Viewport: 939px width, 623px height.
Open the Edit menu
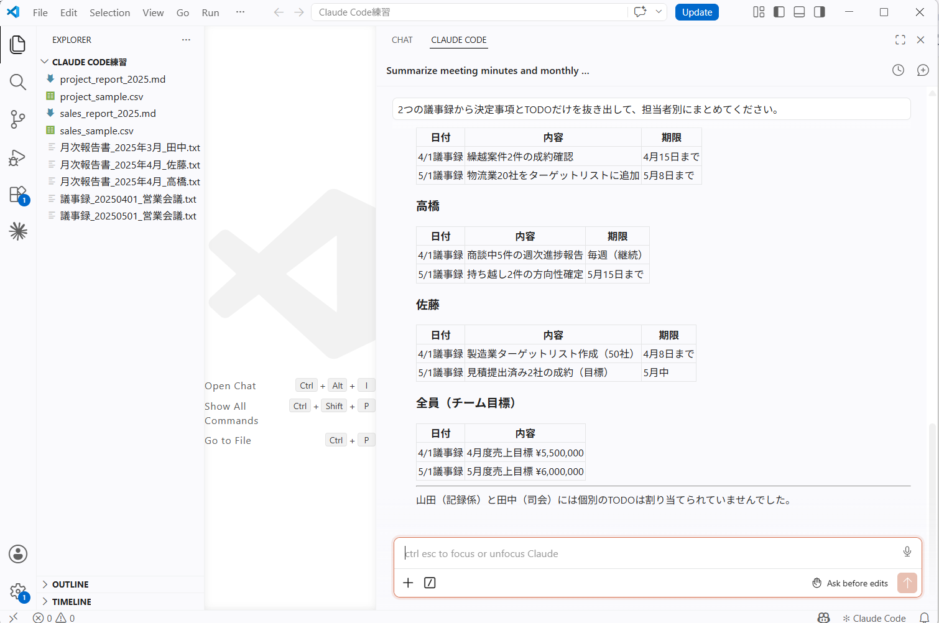point(69,12)
